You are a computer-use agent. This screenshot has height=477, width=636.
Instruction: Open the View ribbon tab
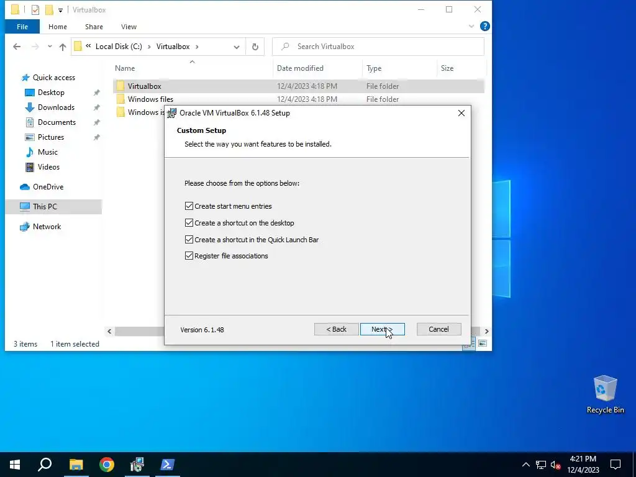[129, 27]
